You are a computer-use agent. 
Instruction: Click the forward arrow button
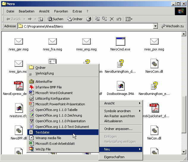[30, 19]
